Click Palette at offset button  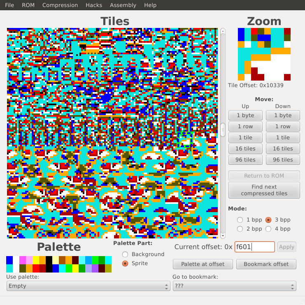point(203,264)
